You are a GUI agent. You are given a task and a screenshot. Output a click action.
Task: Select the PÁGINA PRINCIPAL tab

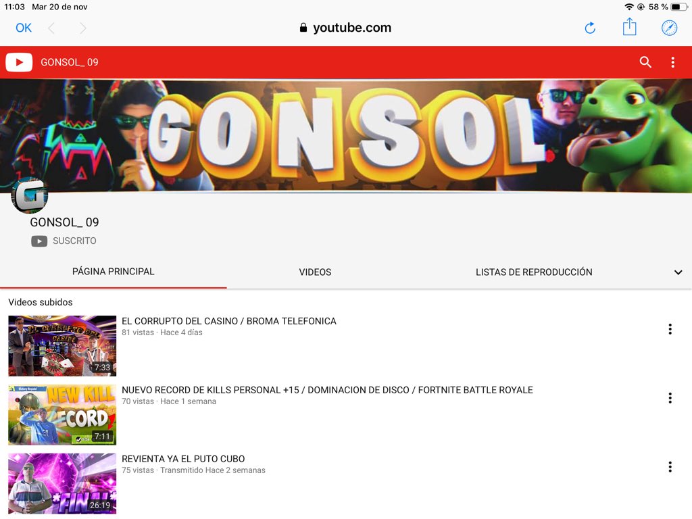(x=114, y=272)
